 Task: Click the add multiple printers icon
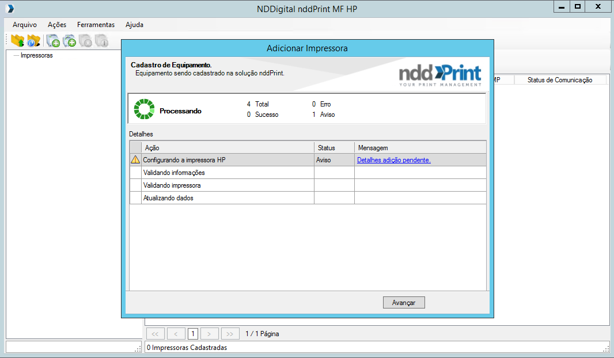[x=70, y=40]
